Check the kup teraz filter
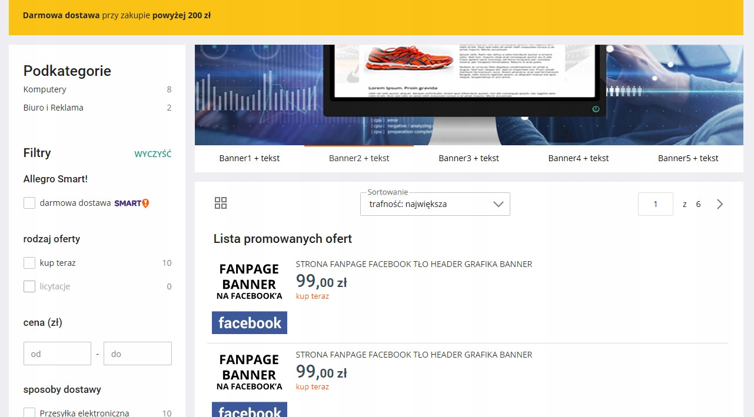Image resolution: width=754 pixels, height=417 pixels. (x=29, y=263)
